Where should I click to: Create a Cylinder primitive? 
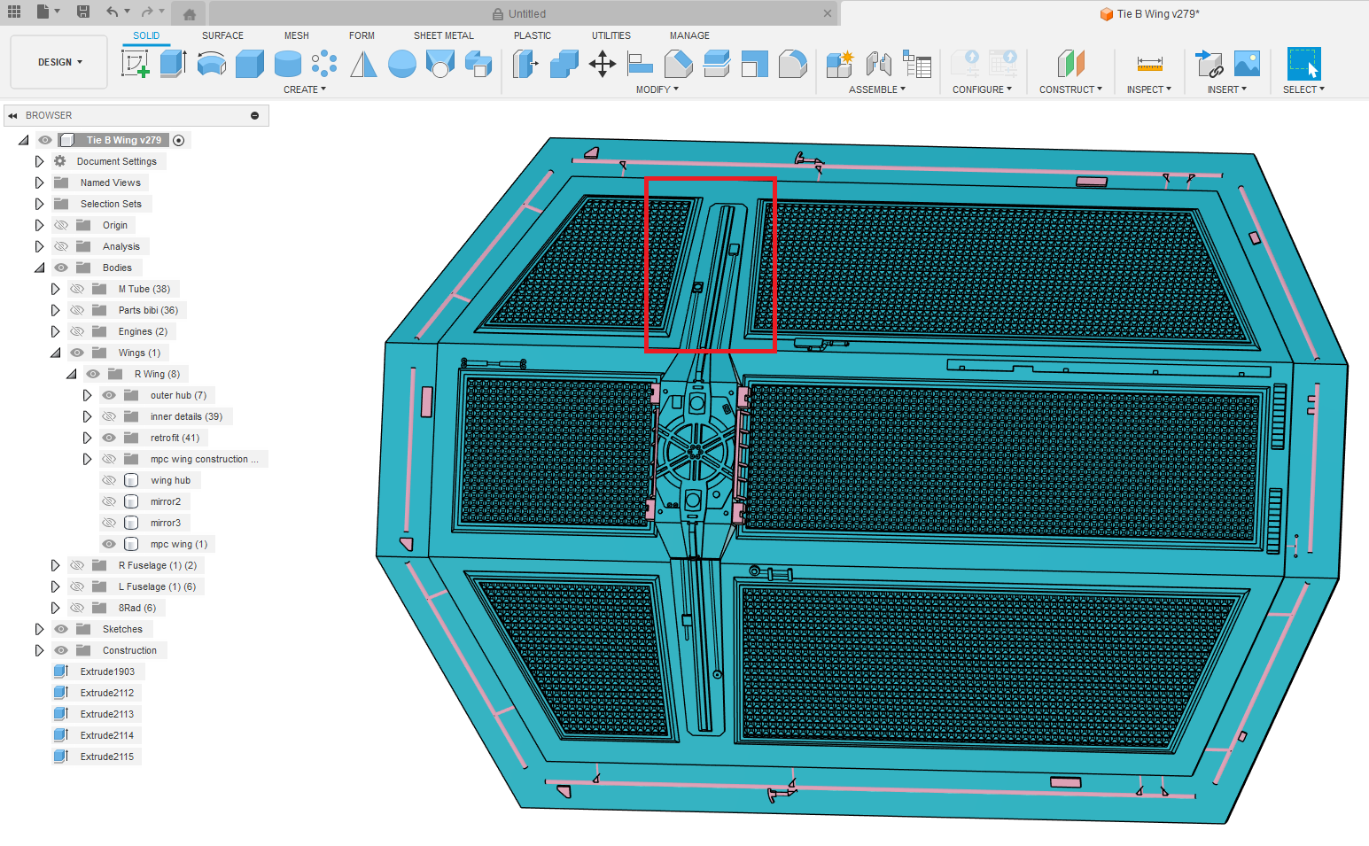[x=287, y=64]
